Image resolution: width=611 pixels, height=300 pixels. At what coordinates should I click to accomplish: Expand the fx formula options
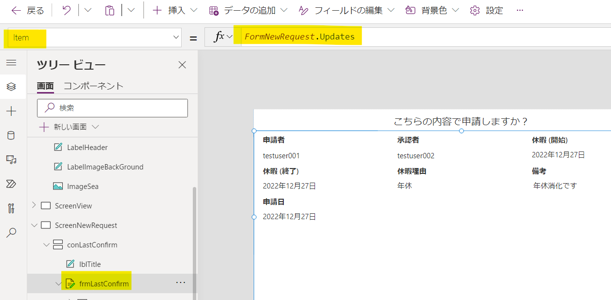click(224, 37)
